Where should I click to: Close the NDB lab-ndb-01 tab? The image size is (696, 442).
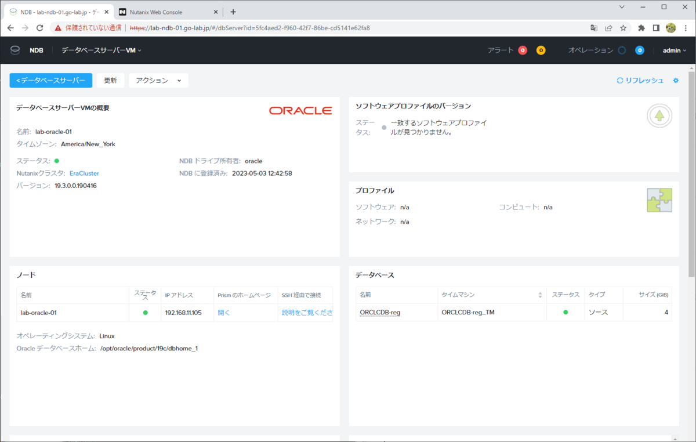[x=106, y=12]
